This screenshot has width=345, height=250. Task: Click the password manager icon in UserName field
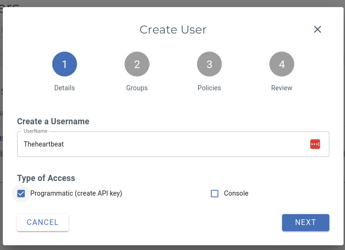point(315,144)
